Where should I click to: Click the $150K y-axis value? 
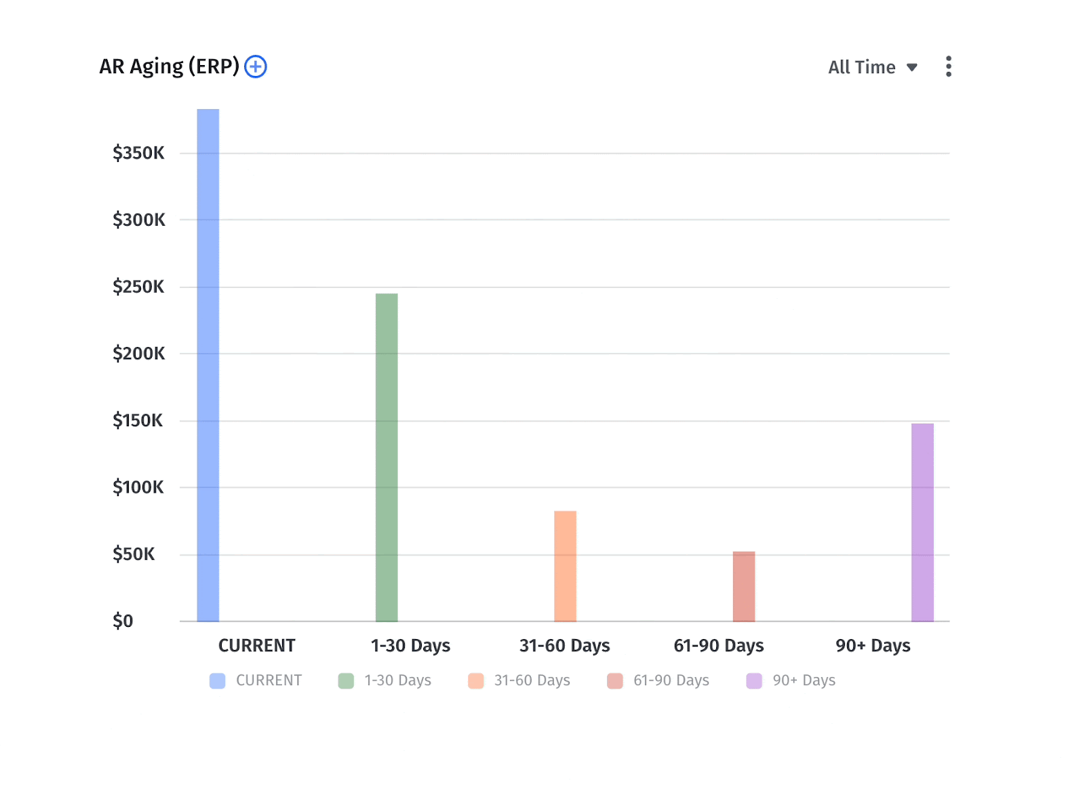138,420
